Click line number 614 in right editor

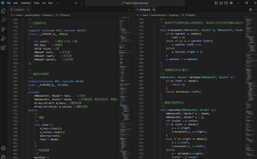tap(141, 110)
